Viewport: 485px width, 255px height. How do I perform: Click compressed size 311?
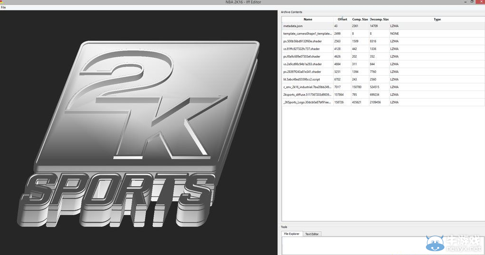(355, 64)
